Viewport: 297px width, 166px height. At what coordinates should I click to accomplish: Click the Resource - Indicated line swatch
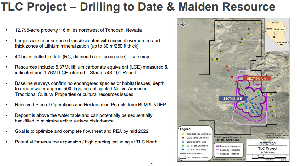(217, 150)
